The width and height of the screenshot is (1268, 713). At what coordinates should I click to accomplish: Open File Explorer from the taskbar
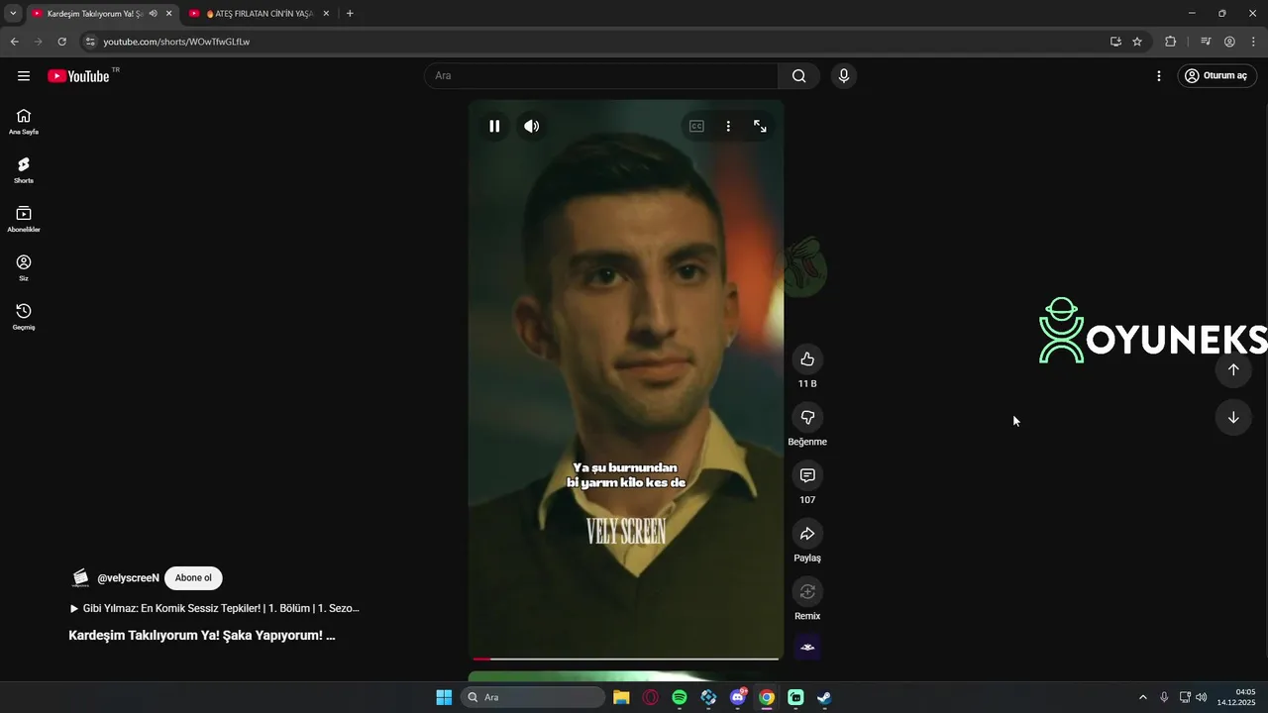pos(621,697)
